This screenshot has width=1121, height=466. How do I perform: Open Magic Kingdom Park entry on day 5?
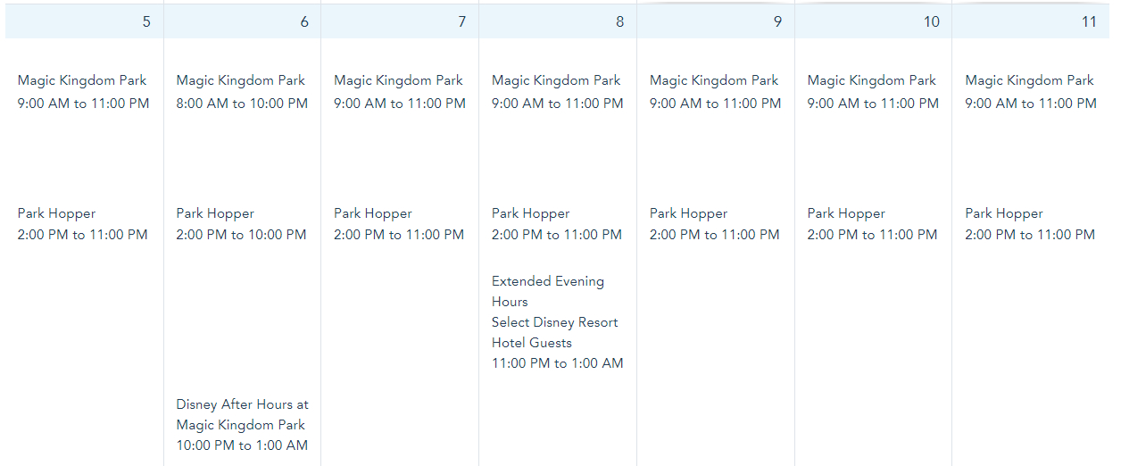pos(82,80)
